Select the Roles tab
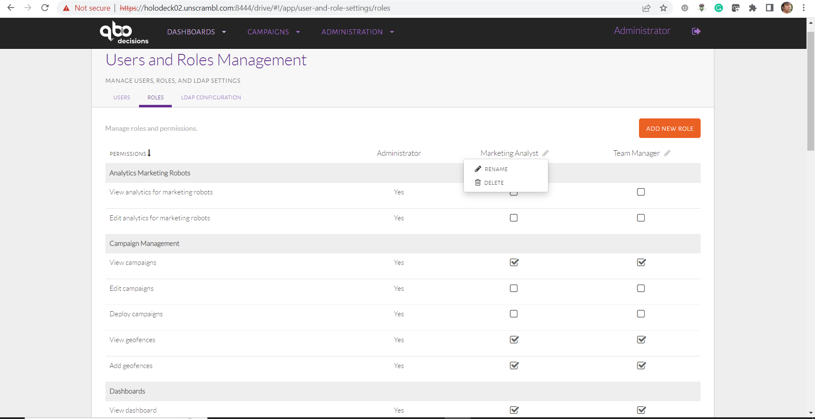This screenshot has width=815, height=419. coord(156,98)
